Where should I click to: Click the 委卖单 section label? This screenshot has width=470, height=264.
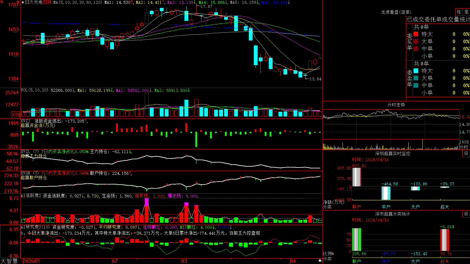(409, 78)
